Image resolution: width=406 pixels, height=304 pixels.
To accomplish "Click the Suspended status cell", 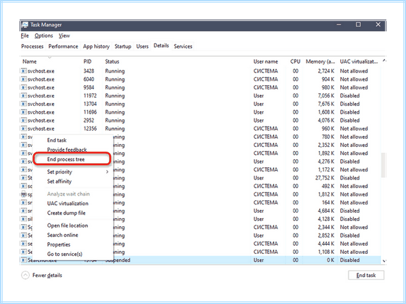I will coord(118,260).
